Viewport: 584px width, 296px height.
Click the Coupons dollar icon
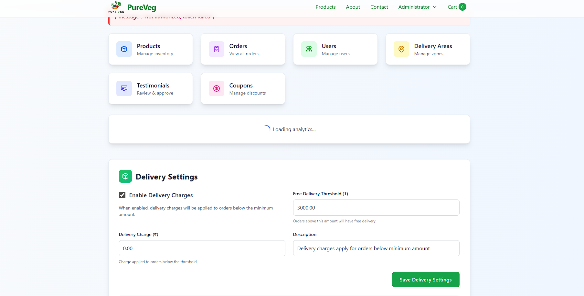click(216, 88)
